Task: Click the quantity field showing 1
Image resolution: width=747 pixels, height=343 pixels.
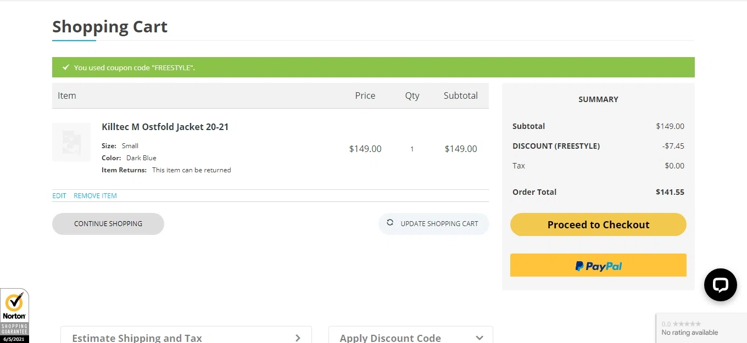Action: point(412,149)
